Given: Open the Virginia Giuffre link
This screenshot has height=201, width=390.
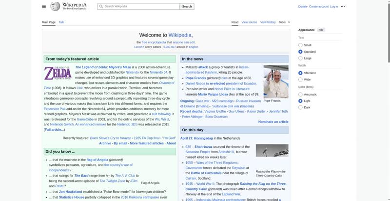Looking at the screenshot, I should coord(215,111).
